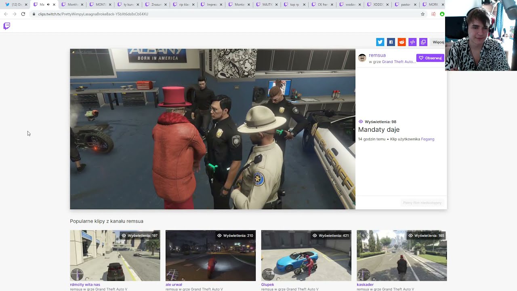
Task: Open the green extension icon
Action: 442,14
